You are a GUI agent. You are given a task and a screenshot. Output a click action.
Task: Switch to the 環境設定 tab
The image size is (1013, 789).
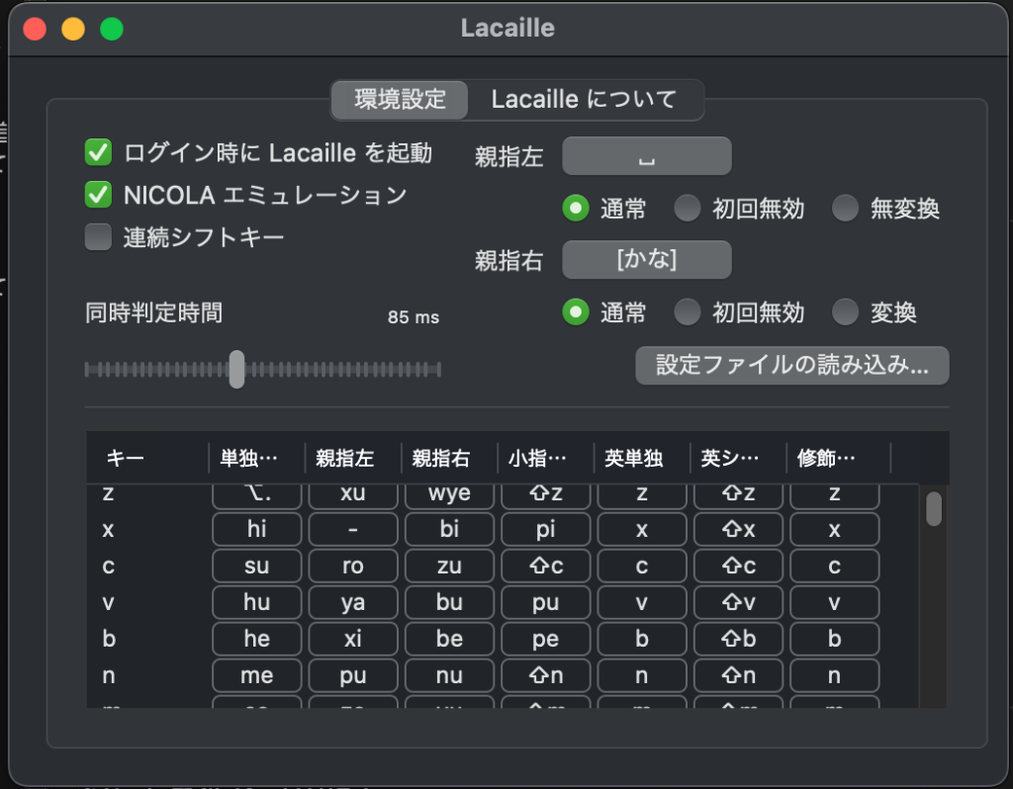tap(400, 100)
